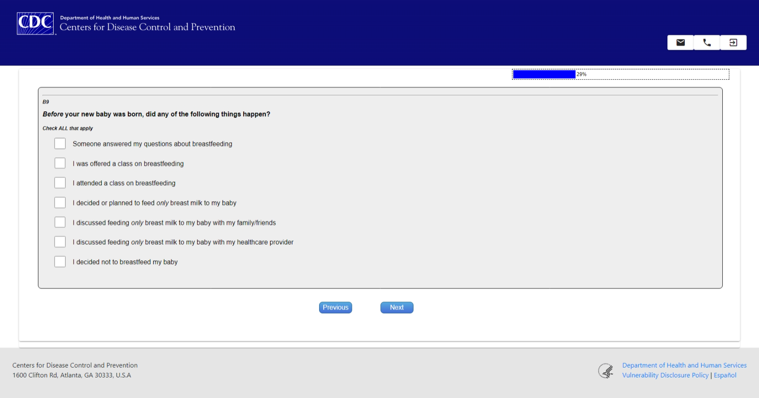Check "I decided or planned to feed only breast milk"
Screen dimensions: 759x398
(x=60, y=203)
